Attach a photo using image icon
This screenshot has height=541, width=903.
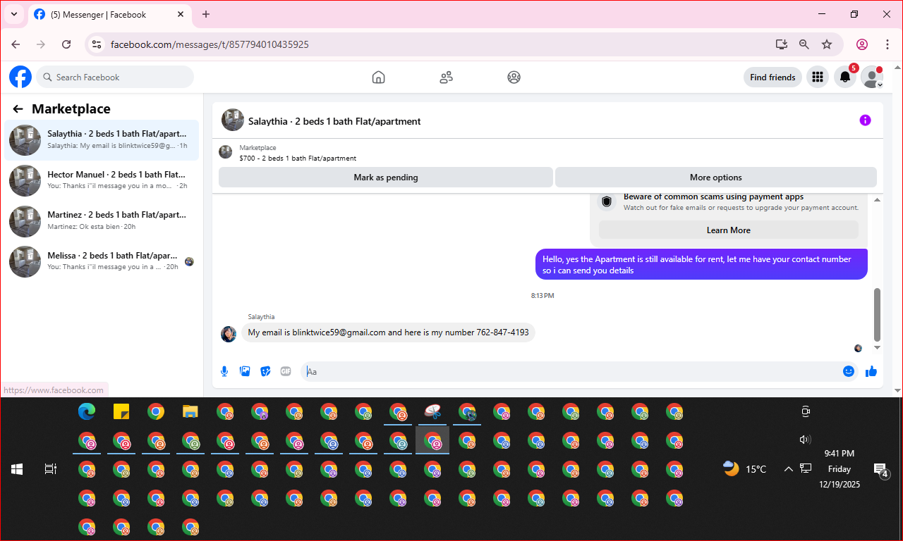(245, 371)
